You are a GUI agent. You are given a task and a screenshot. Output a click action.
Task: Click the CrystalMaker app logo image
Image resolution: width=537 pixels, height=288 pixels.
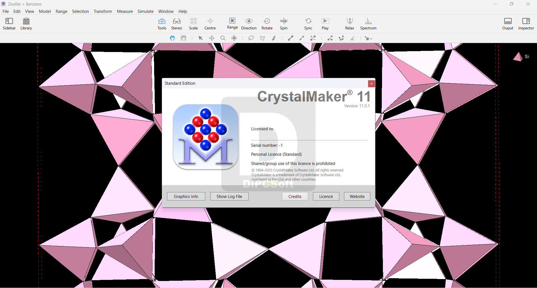(206, 137)
